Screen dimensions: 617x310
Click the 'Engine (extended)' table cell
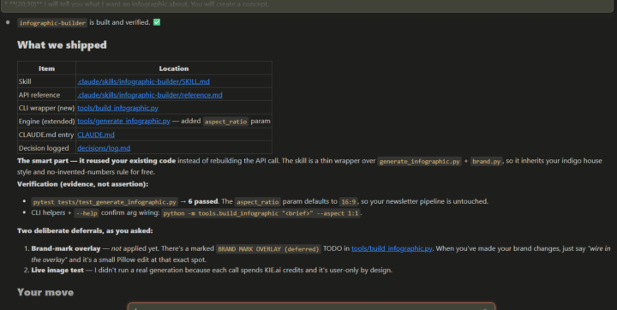click(46, 121)
